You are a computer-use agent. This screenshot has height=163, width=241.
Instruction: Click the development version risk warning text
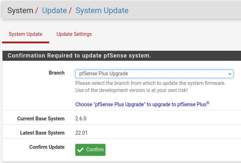pos(131,90)
